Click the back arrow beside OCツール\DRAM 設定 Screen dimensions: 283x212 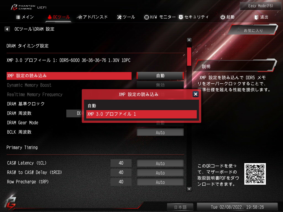click(x=7, y=29)
